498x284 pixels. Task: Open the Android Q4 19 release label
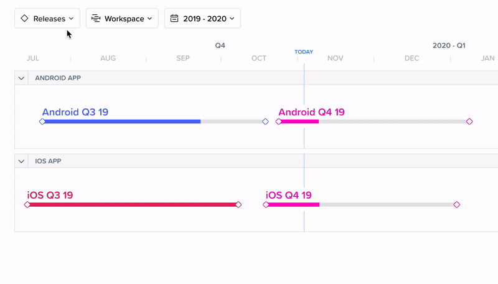coord(312,112)
